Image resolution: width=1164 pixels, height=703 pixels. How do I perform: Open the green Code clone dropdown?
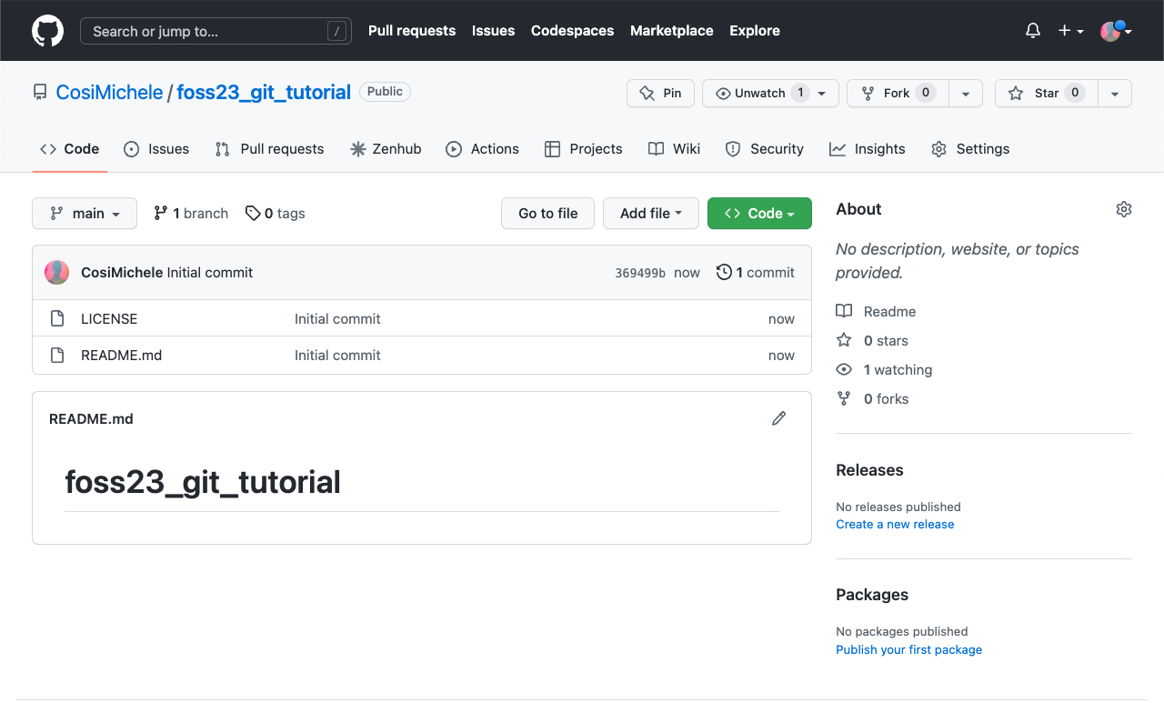tap(759, 214)
